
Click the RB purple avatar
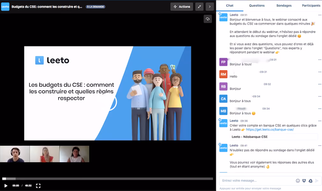click(223, 87)
